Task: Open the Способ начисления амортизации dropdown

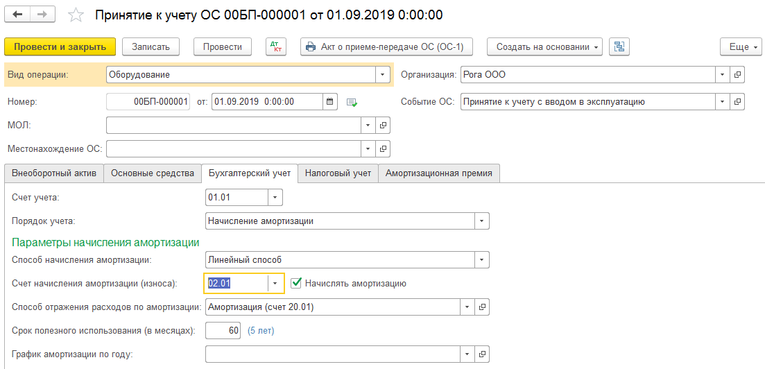Action: pos(481,260)
